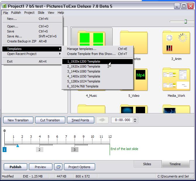196x181 pixels.
Task: Select 6_1024x768 Template
Action: tap(97, 86)
